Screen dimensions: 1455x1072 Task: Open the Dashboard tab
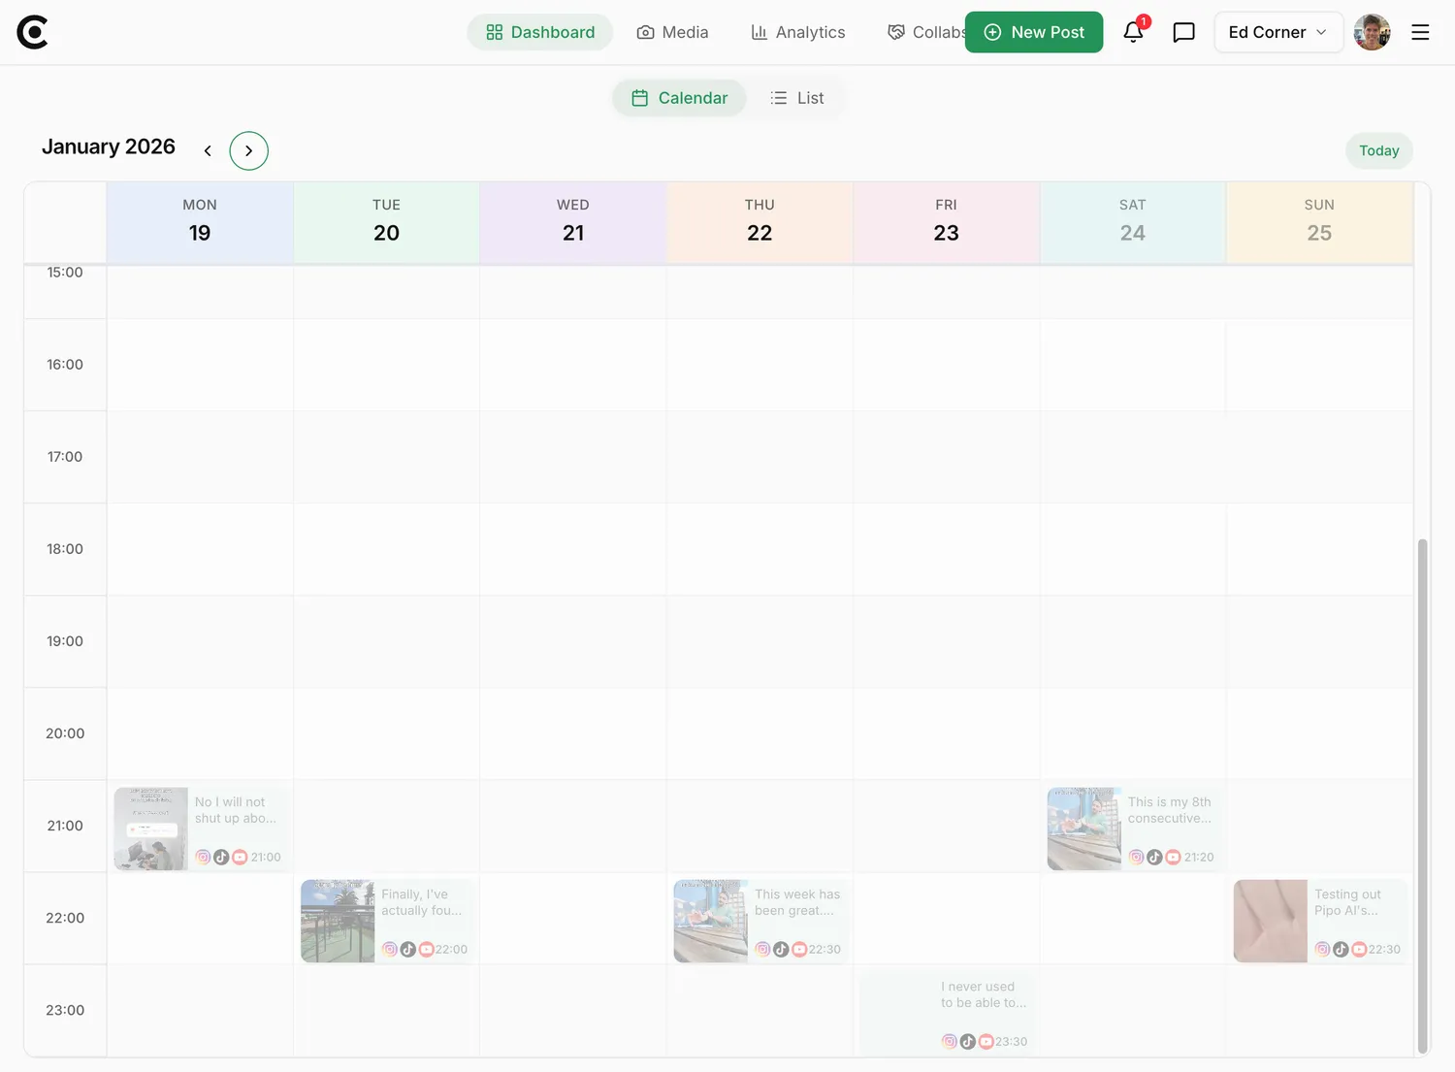540,32
